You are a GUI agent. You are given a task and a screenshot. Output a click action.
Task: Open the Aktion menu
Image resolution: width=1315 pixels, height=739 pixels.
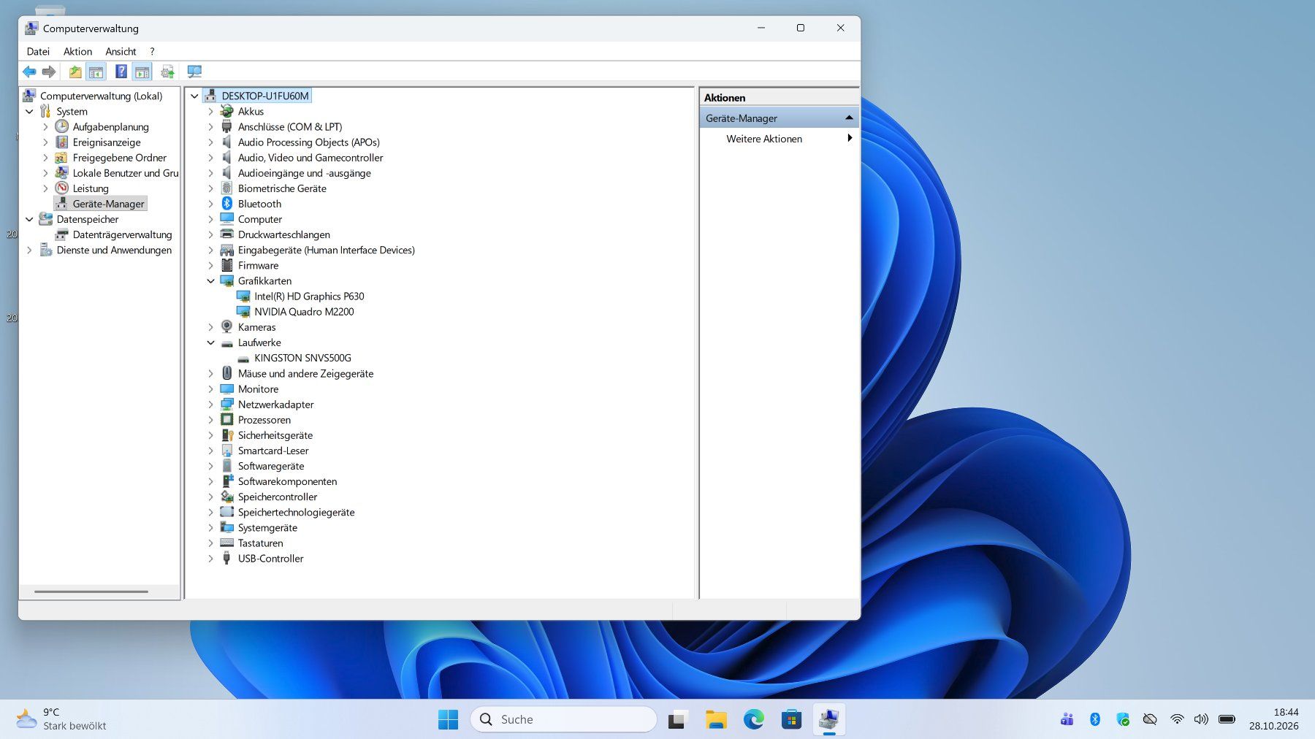click(x=77, y=51)
